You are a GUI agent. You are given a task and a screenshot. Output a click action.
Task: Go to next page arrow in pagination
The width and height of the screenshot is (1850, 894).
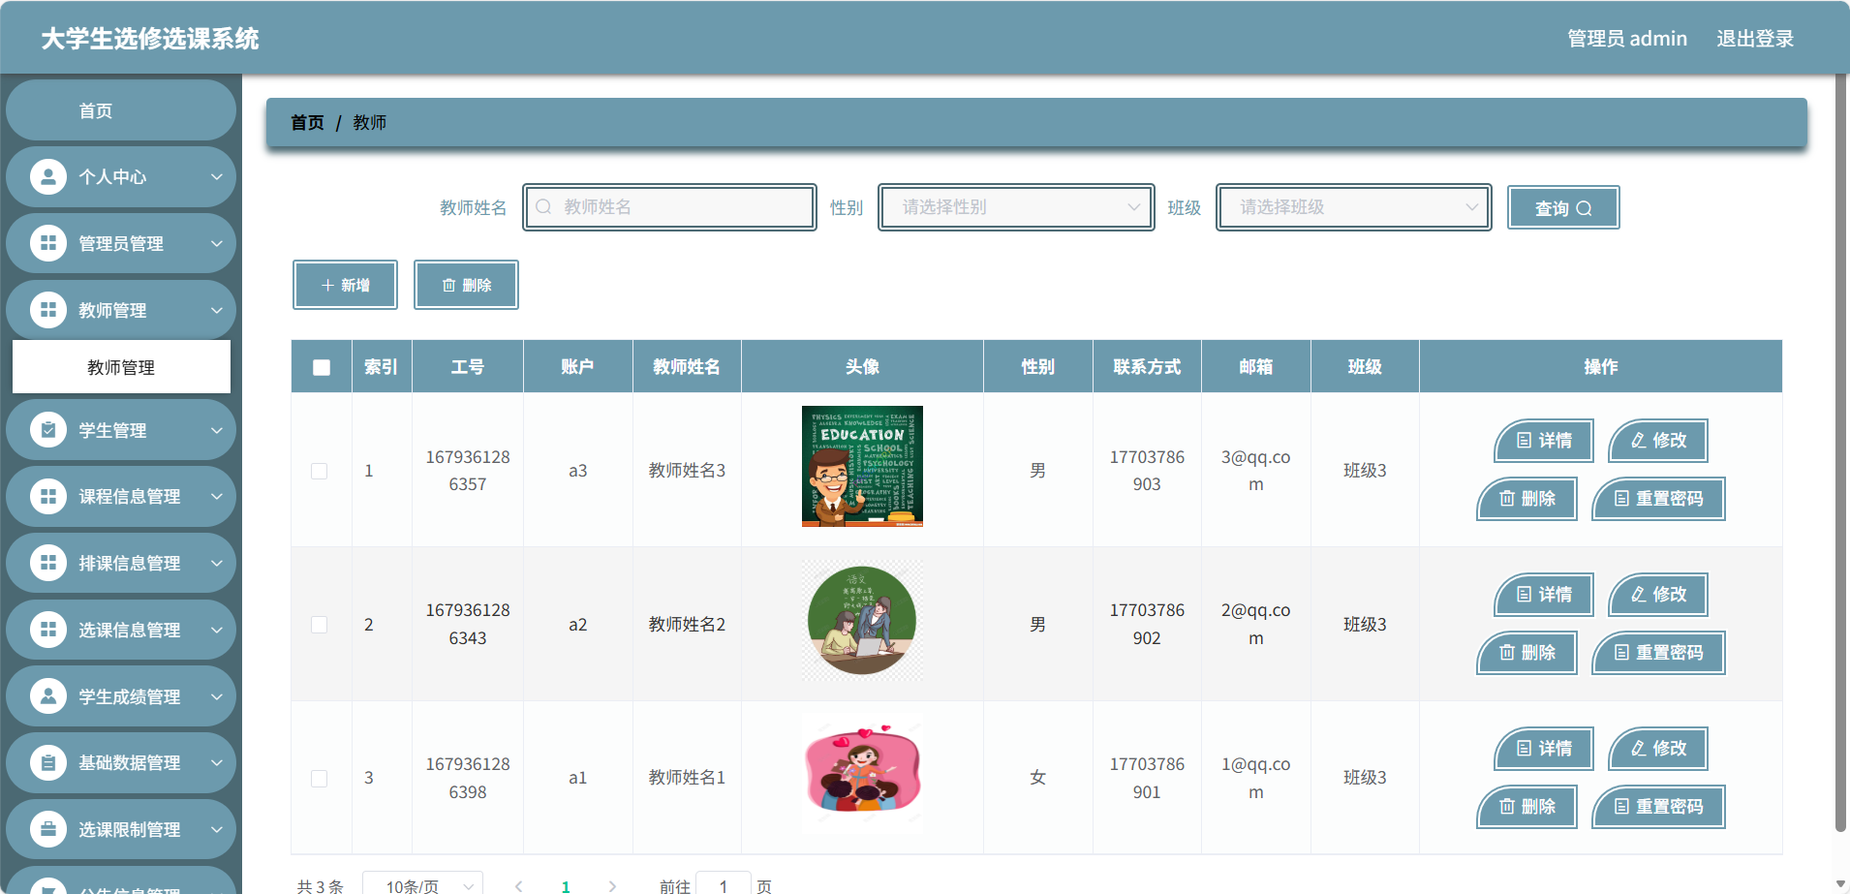(x=612, y=886)
